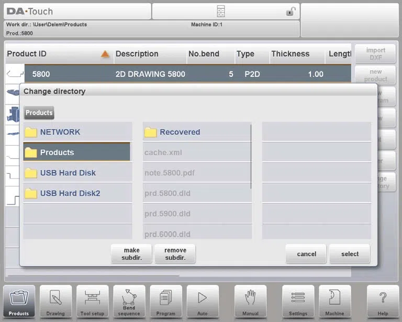Click the directory list vertical scrollbar
Screen dimensions: 402x322
pos(251,157)
